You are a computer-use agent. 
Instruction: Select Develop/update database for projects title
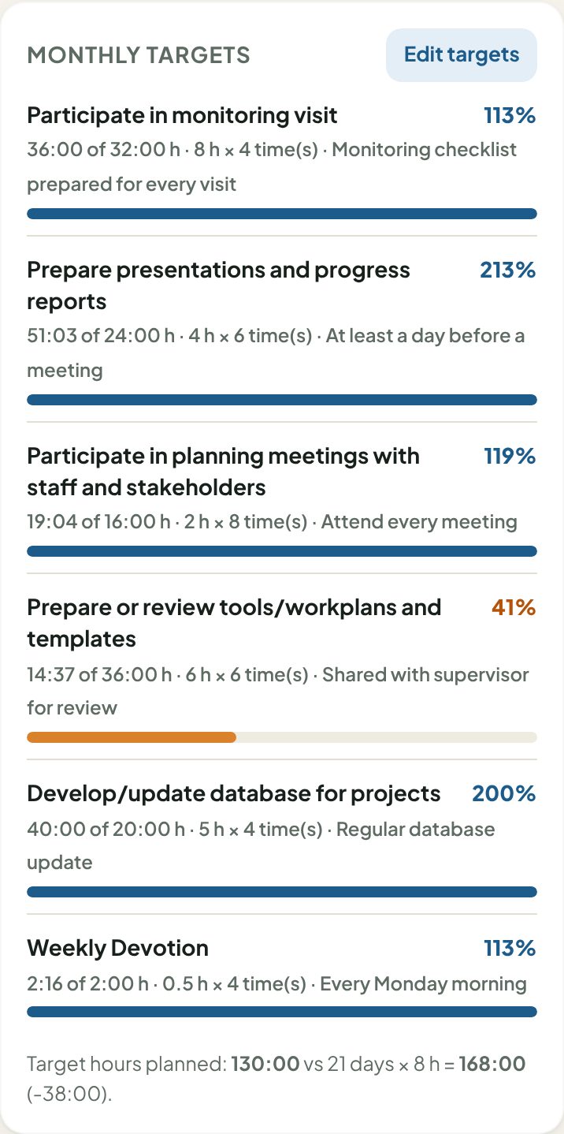(234, 793)
